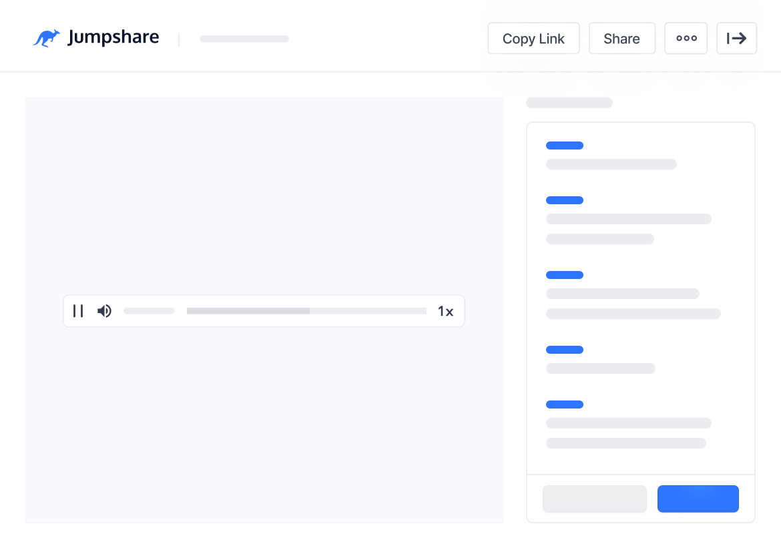Click the file title placeholder in header
Image resolution: width=781 pixels, height=546 pixels.
point(244,39)
